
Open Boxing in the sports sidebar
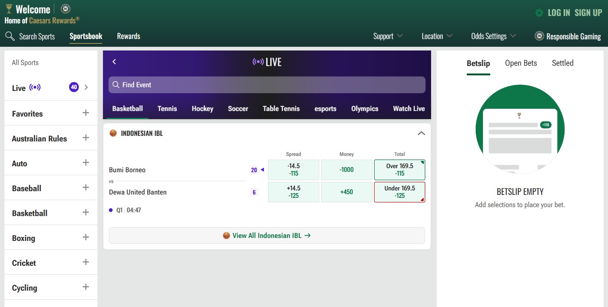click(x=23, y=238)
